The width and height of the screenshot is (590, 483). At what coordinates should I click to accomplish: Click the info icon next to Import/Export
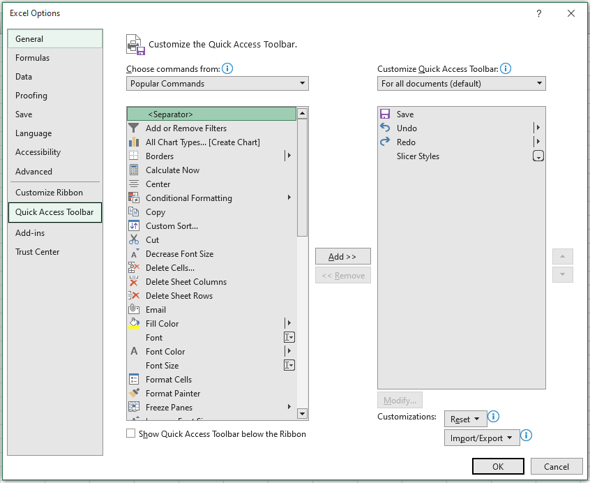(x=526, y=436)
